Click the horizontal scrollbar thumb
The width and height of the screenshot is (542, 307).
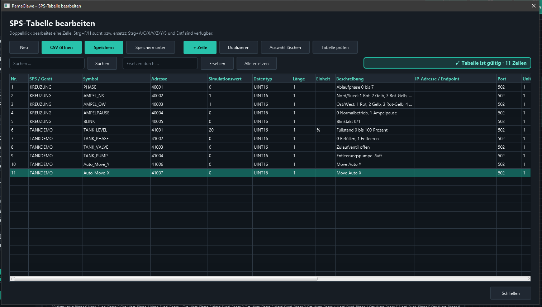166,279
